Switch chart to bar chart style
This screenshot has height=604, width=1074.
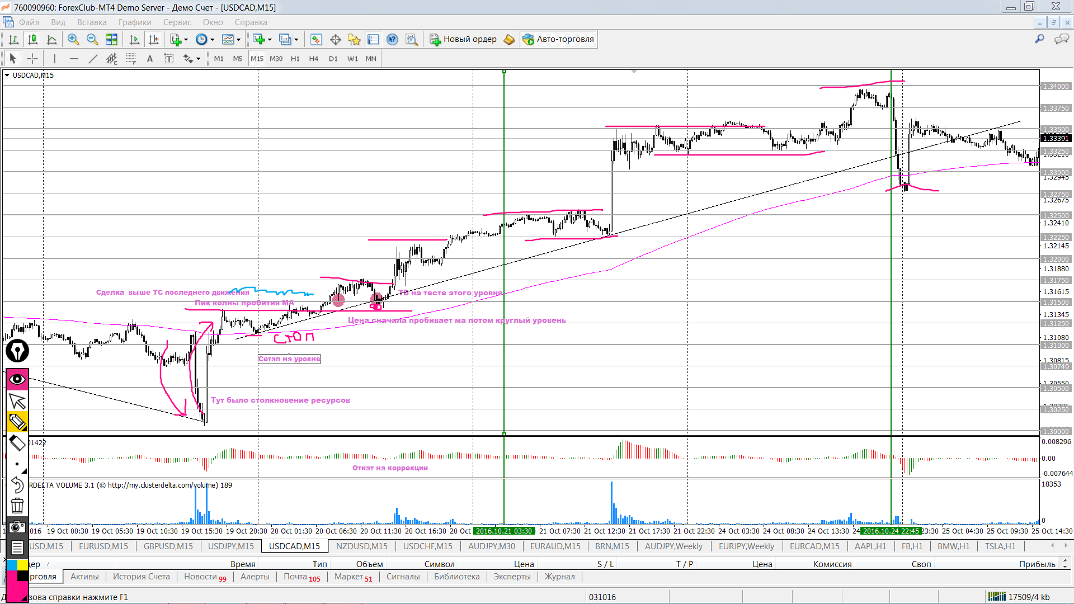pos(13,39)
